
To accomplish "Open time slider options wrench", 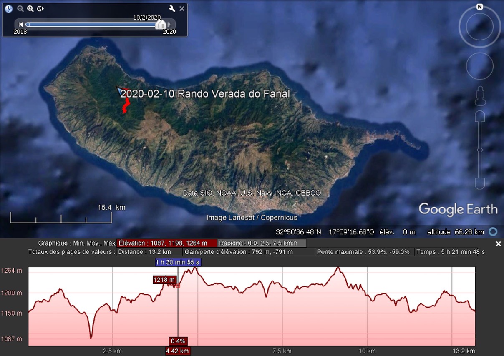I will point(172,8).
